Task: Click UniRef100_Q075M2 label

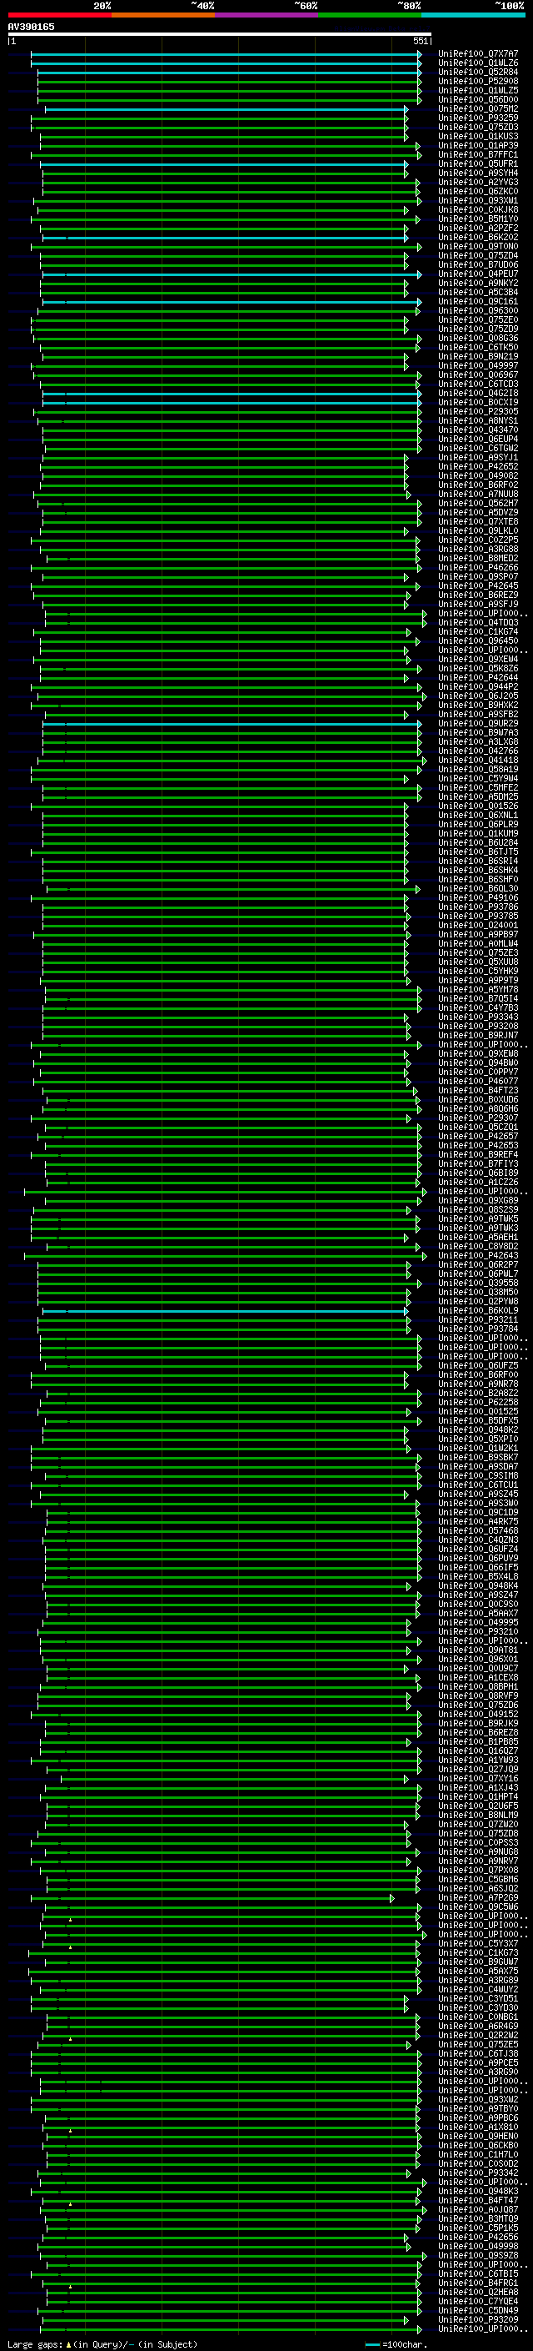Action: pyautogui.click(x=478, y=108)
